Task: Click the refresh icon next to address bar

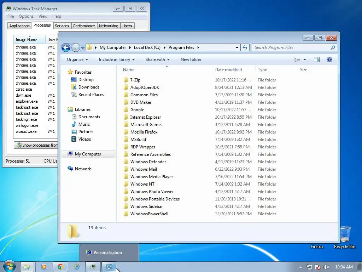Action: click(x=245, y=48)
